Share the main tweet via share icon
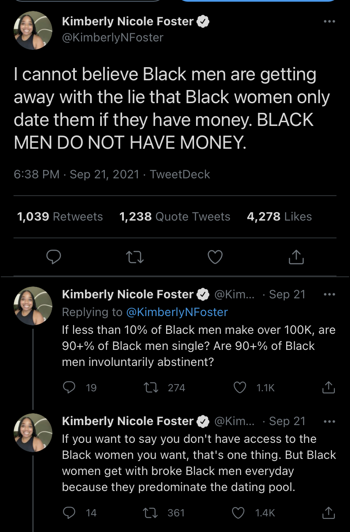 pyautogui.click(x=296, y=256)
